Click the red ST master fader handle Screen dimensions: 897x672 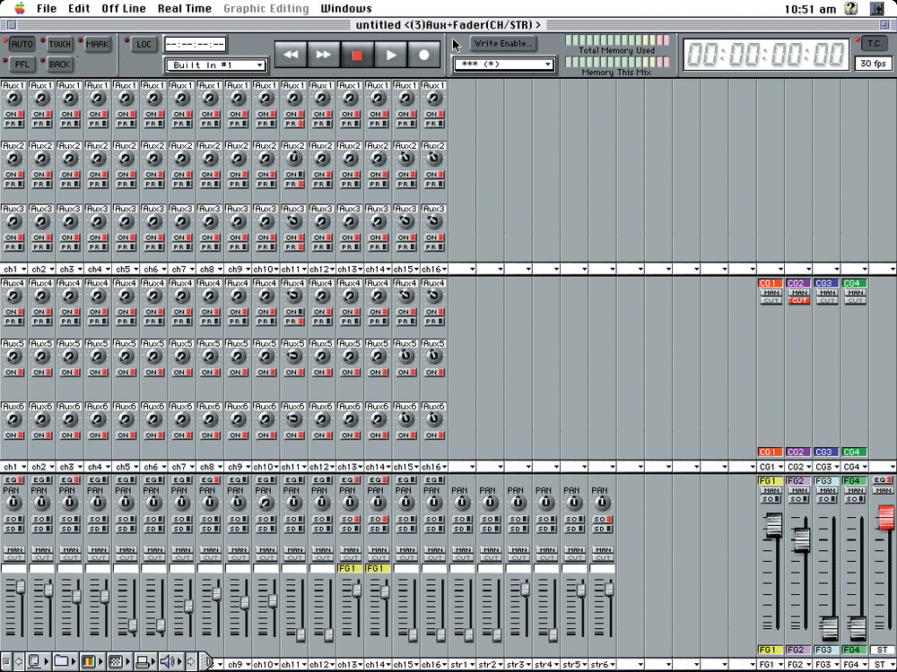click(885, 517)
